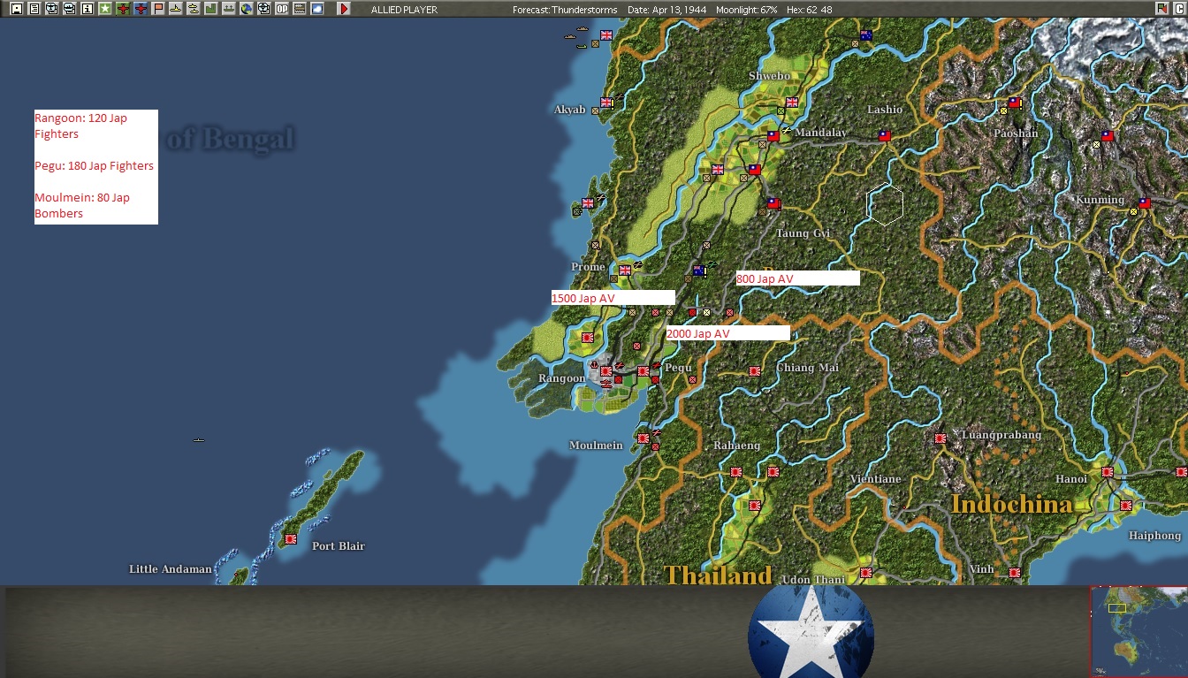This screenshot has width=1188, height=678.
Task: Click the 'Indochina' region label
Action: (1011, 505)
